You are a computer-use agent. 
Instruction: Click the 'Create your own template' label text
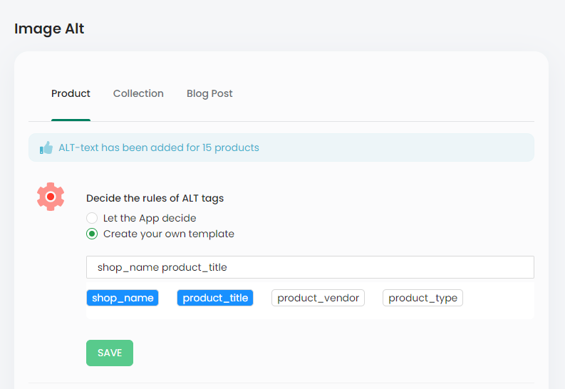[169, 234]
